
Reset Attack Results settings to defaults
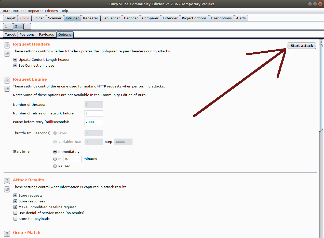7,189
